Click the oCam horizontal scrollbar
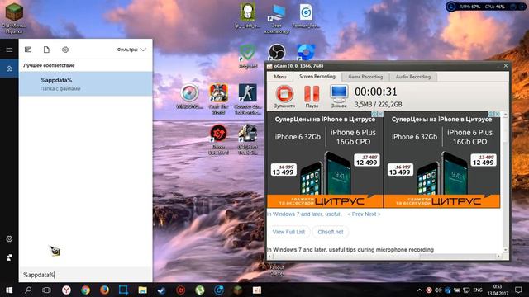 tap(384, 257)
